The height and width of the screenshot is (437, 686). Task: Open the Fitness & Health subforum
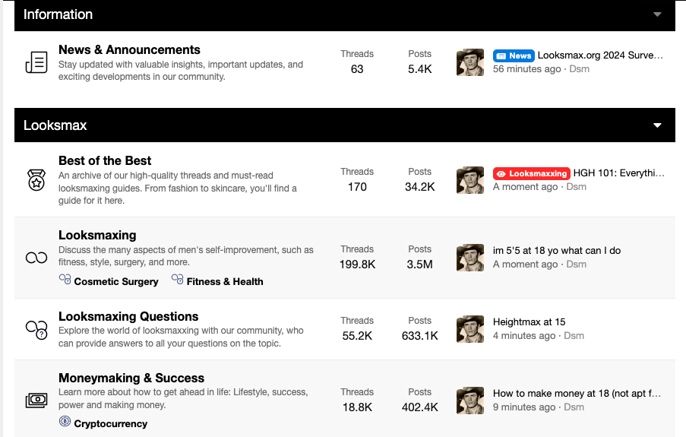[x=225, y=281]
